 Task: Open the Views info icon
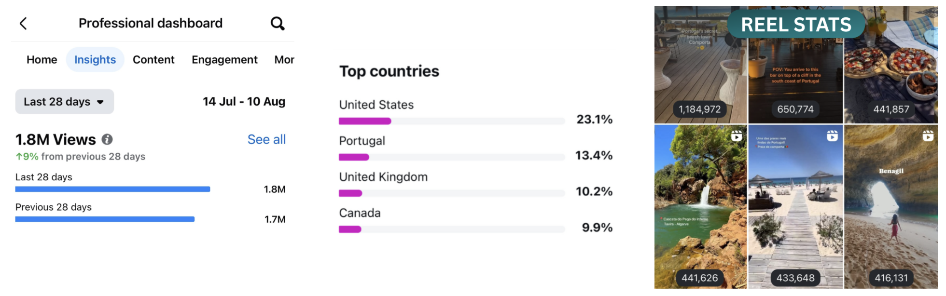click(x=107, y=139)
